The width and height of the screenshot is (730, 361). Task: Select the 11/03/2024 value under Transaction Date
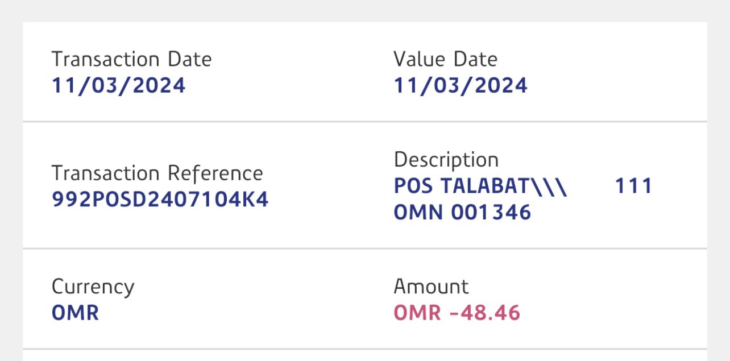tap(118, 86)
